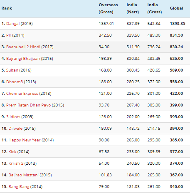The image size is (190, 193).
Task: Select the 3 Idiots link
Action: (13, 117)
